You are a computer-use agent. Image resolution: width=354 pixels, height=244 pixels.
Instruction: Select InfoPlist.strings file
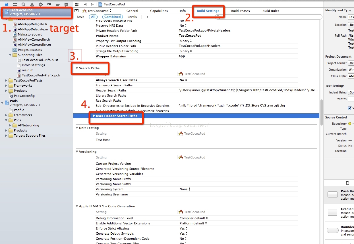(33, 65)
